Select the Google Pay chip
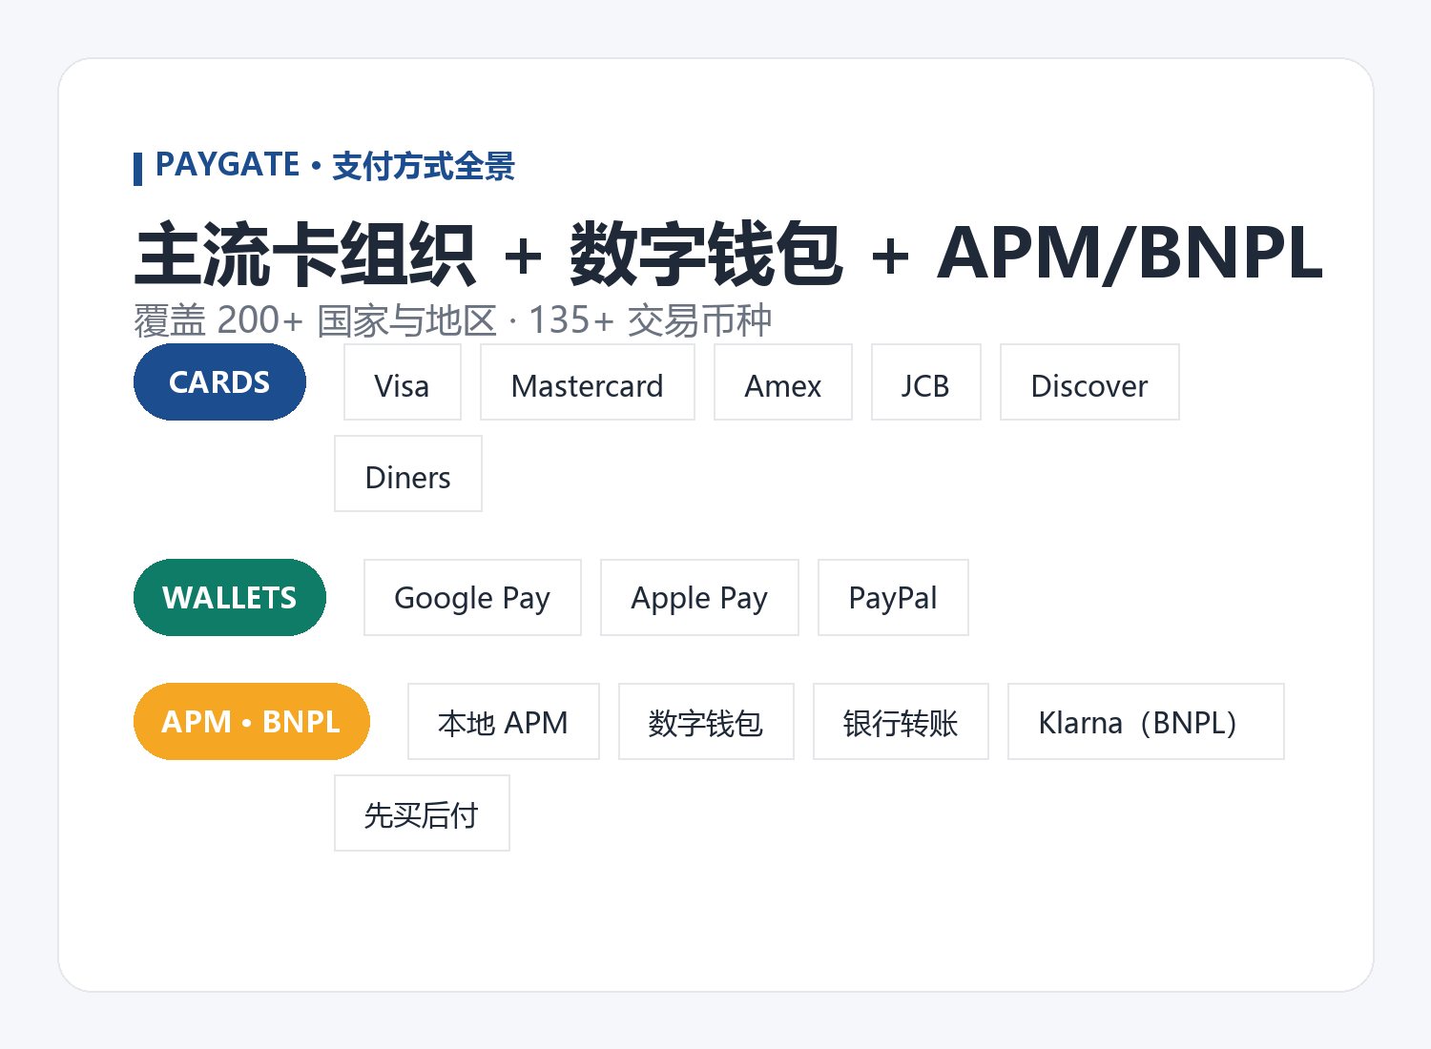 pyautogui.click(x=472, y=598)
